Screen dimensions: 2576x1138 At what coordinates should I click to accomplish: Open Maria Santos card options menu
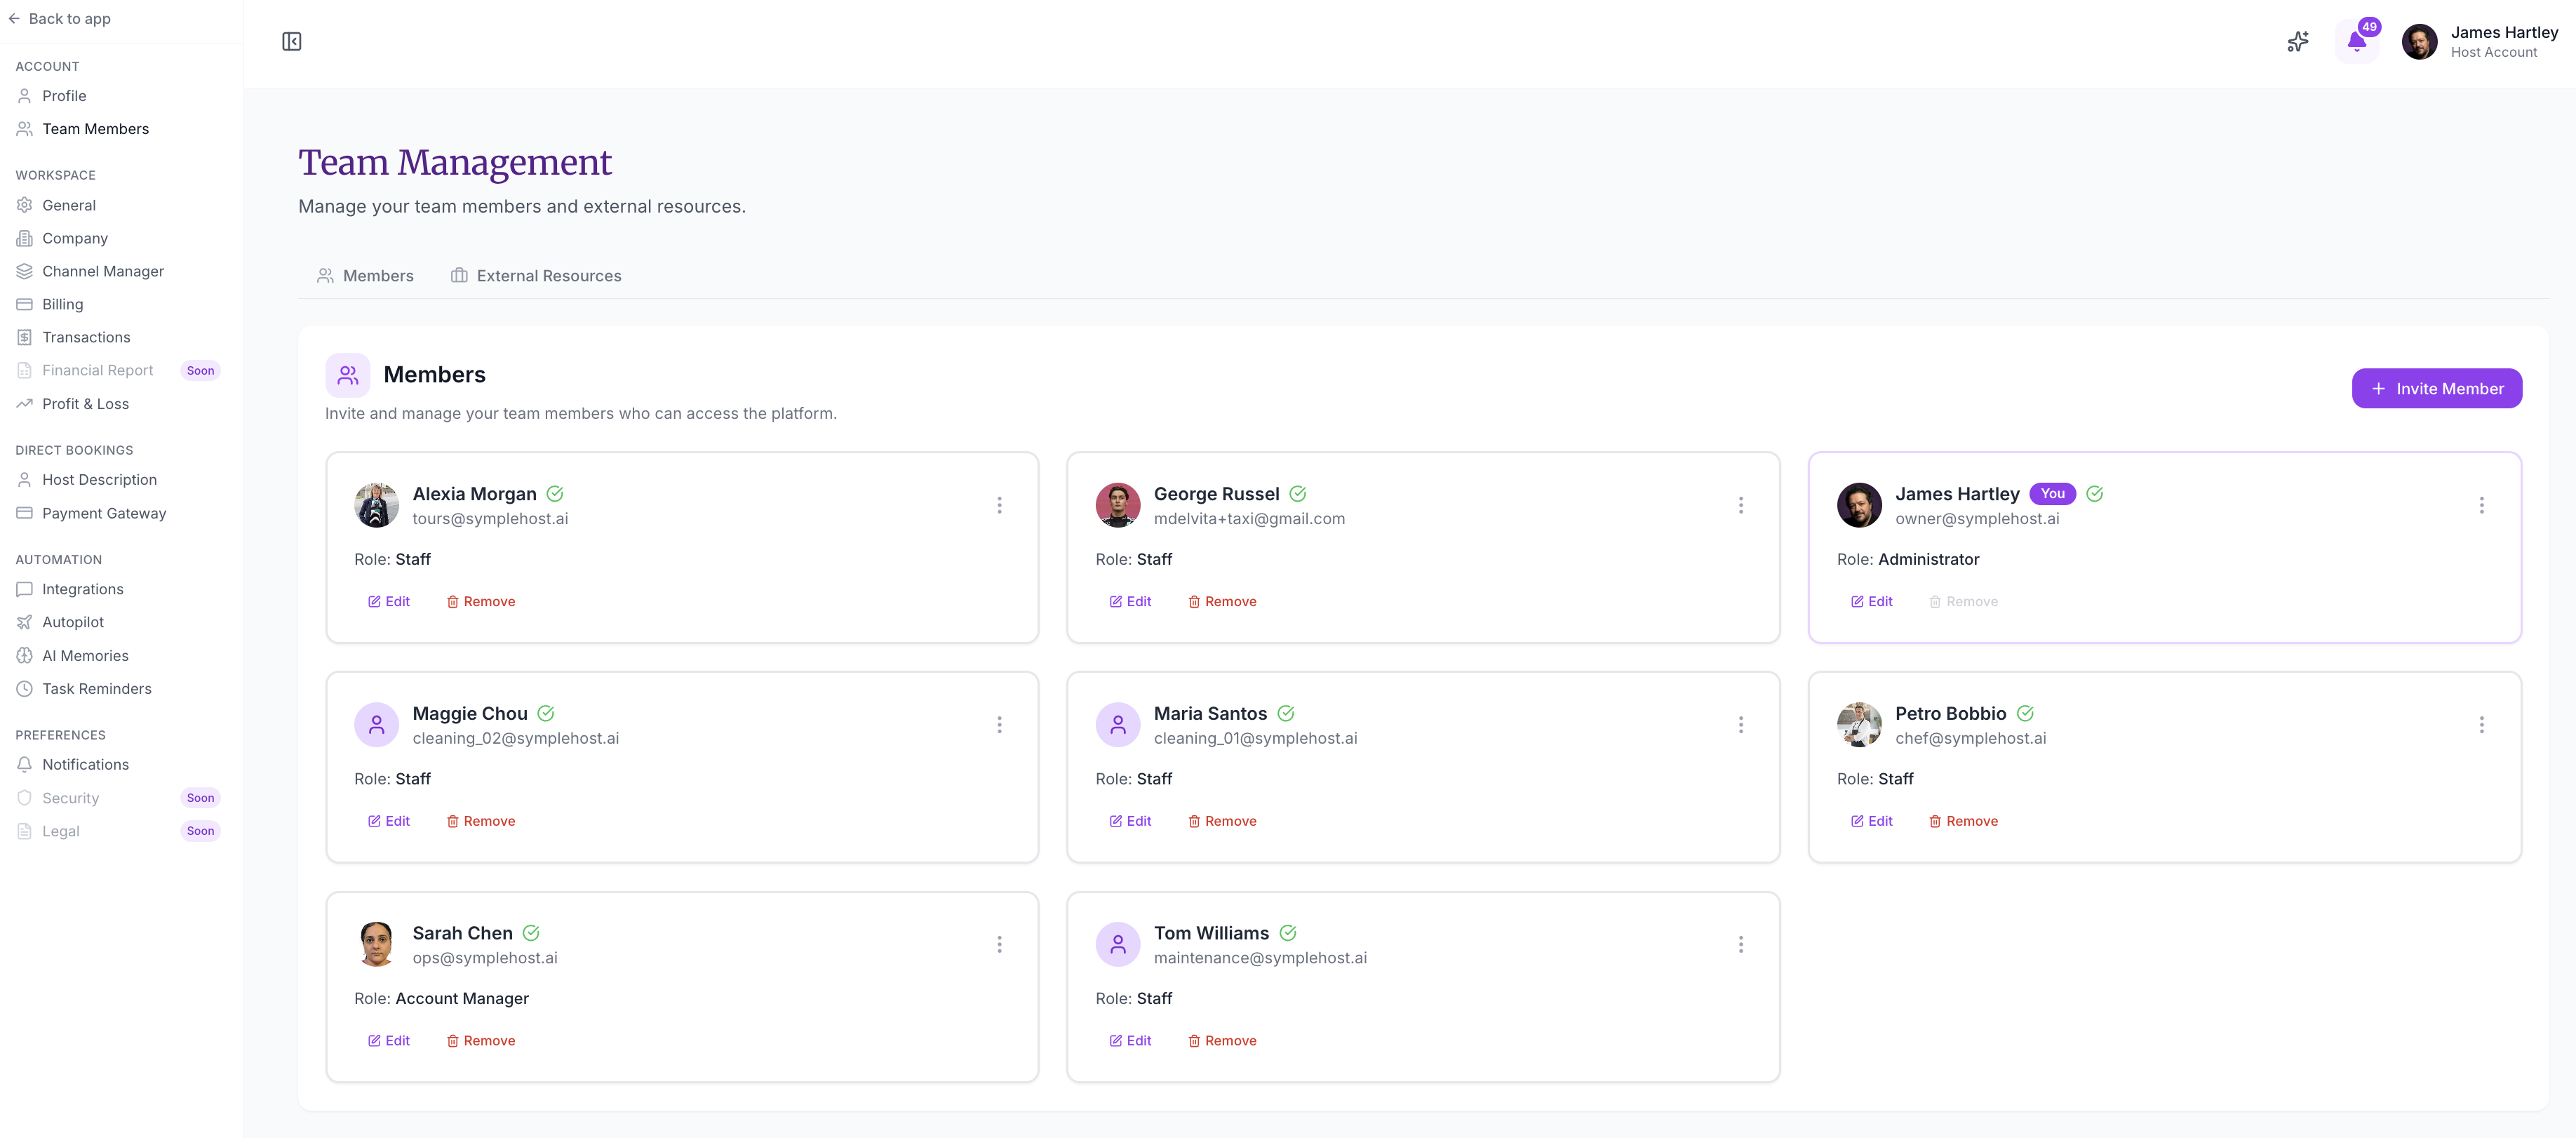click(x=1740, y=725)
